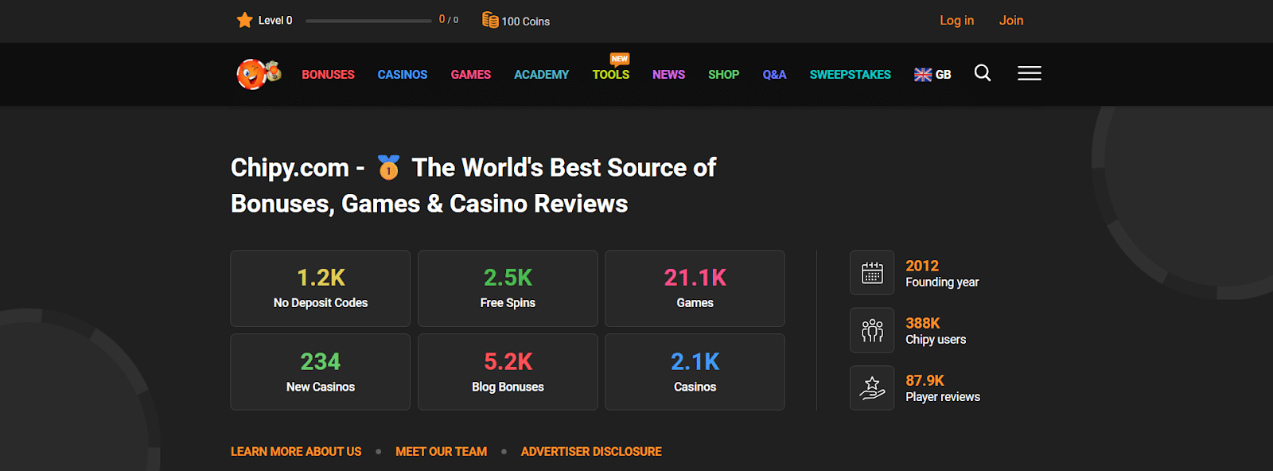Open the search magnifier icon

[983, 73]
